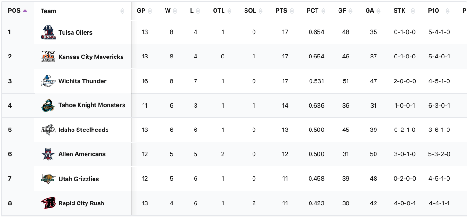Open the Allen Americans team link

point(82,154)
